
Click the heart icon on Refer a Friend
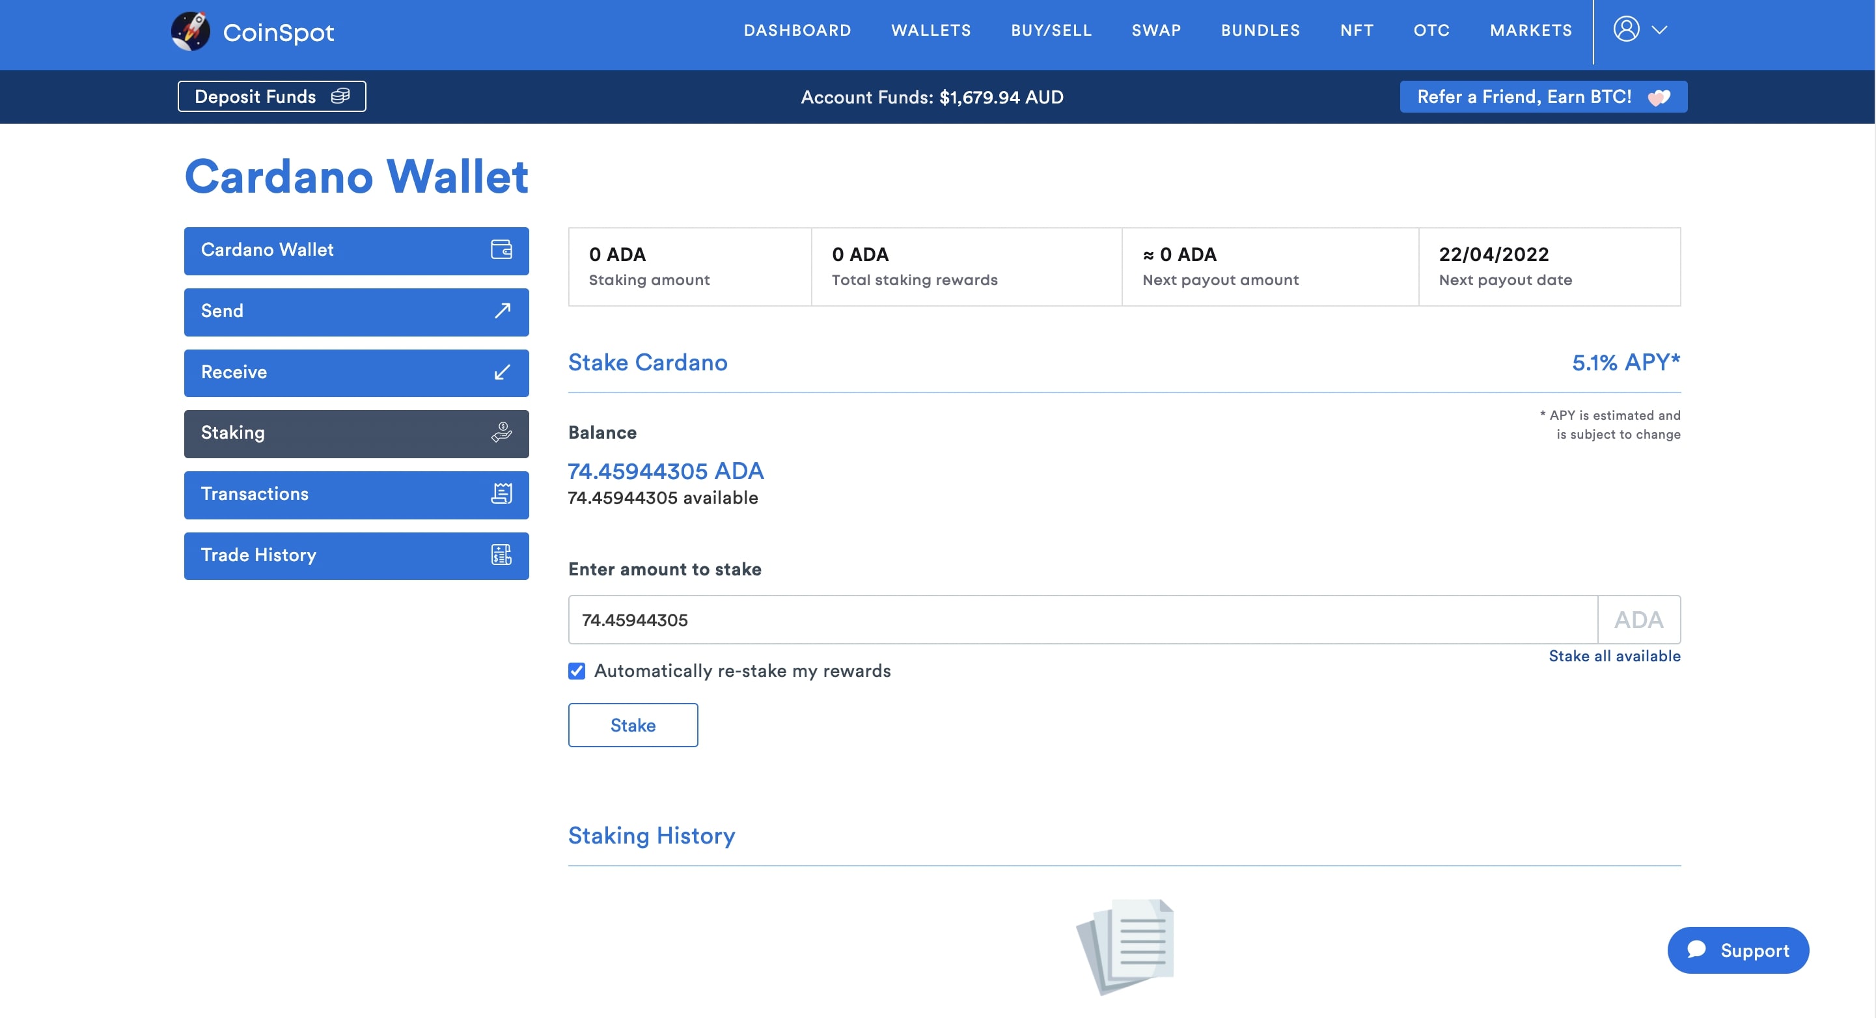(1658, 97)
